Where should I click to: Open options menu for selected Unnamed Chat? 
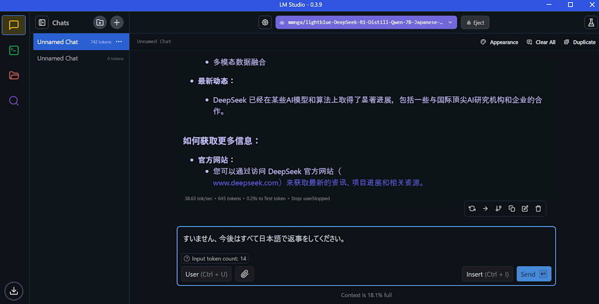click(x=119, y=42)
